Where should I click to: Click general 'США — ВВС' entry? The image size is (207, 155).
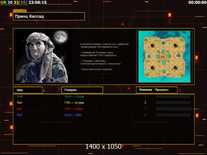[x=73, y=115]
